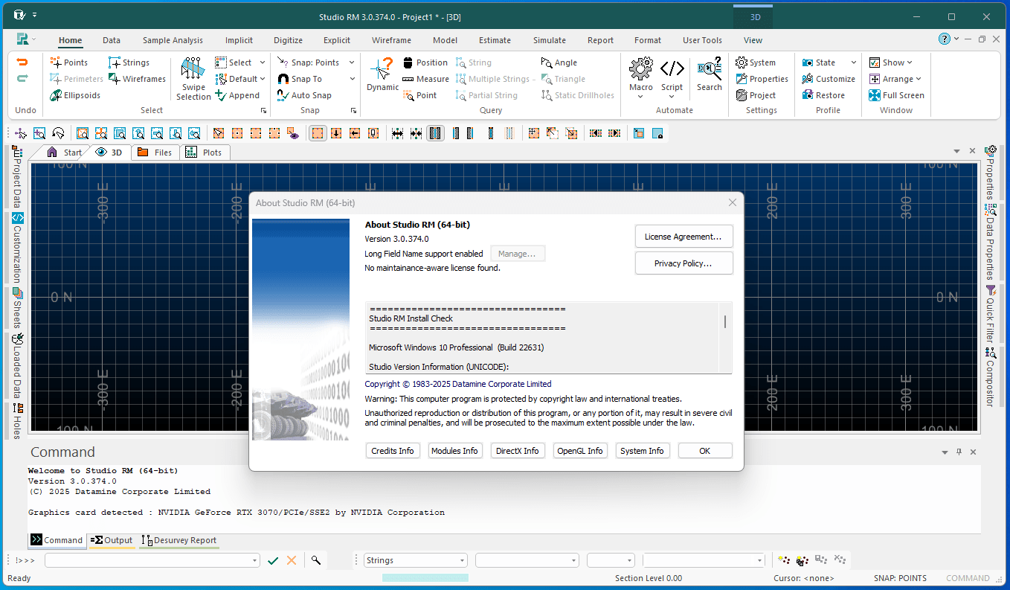Open the Wireframe ribbon tab

pyautogui.click(x=391, y=40)
